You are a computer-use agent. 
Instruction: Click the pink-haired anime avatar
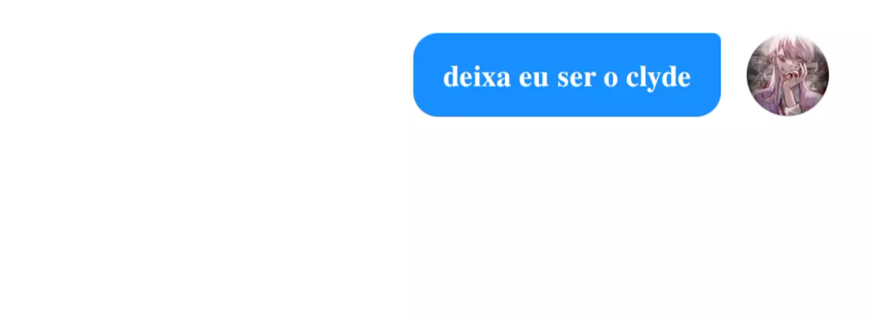[787, 75]
